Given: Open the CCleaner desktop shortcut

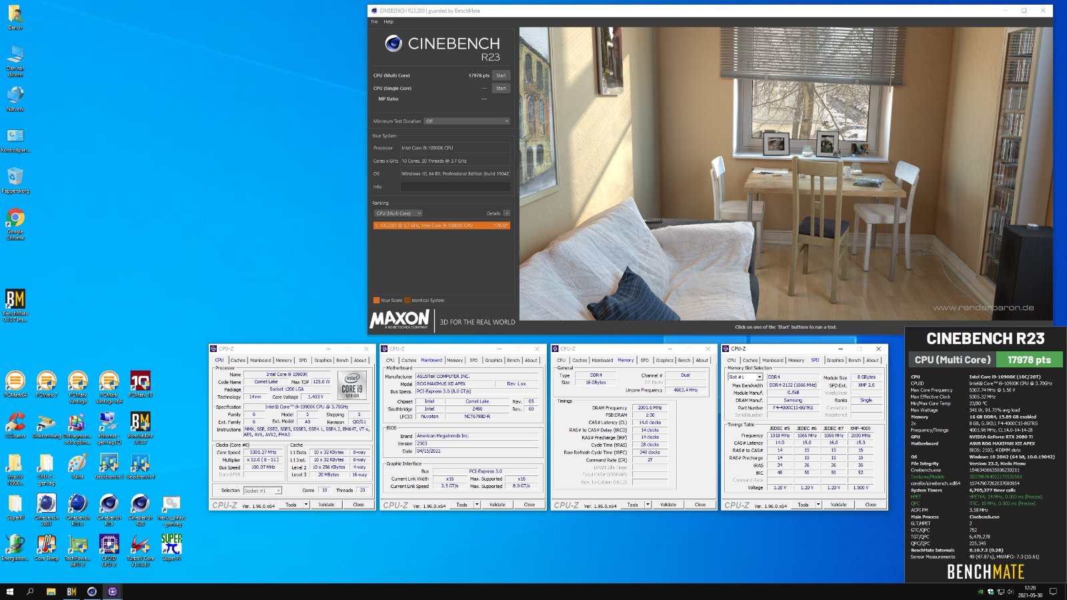Looking at the screenshot, I should tap(15, 425).
